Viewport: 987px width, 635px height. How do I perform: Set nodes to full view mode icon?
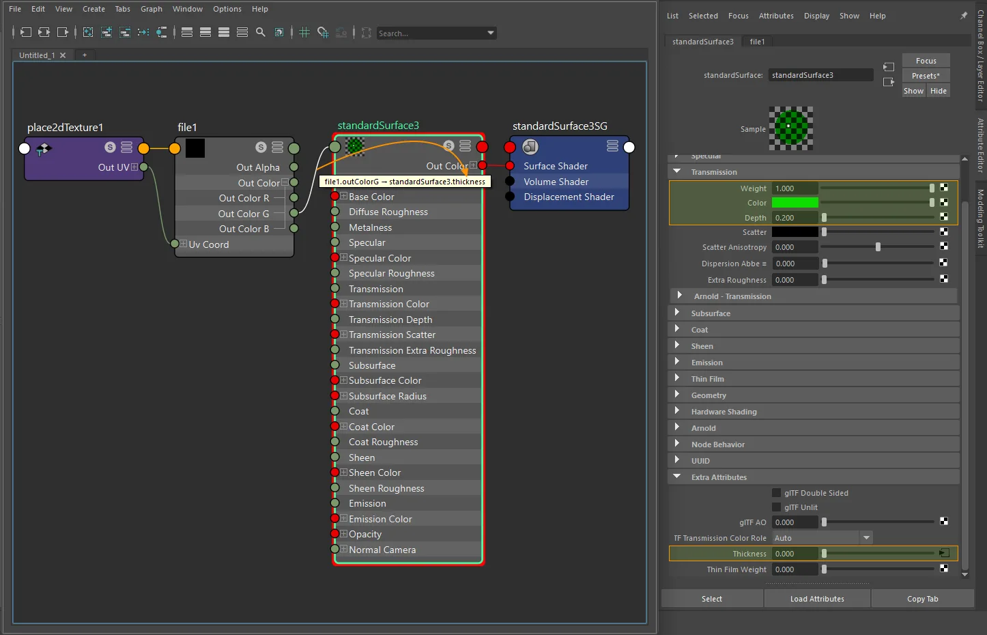click(223, 32)
